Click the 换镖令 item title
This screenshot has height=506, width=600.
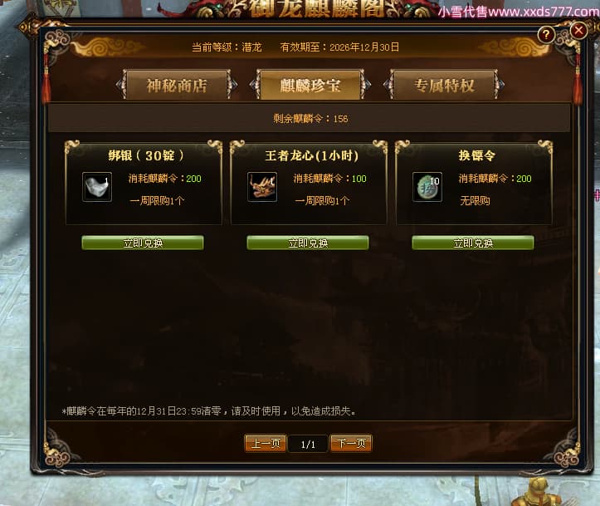(477, 155)
